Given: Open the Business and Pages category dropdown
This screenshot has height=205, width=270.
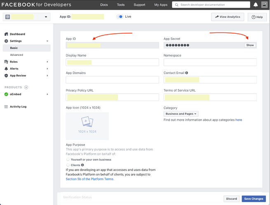Looking at the screenshot, I should tap(181, 114).
